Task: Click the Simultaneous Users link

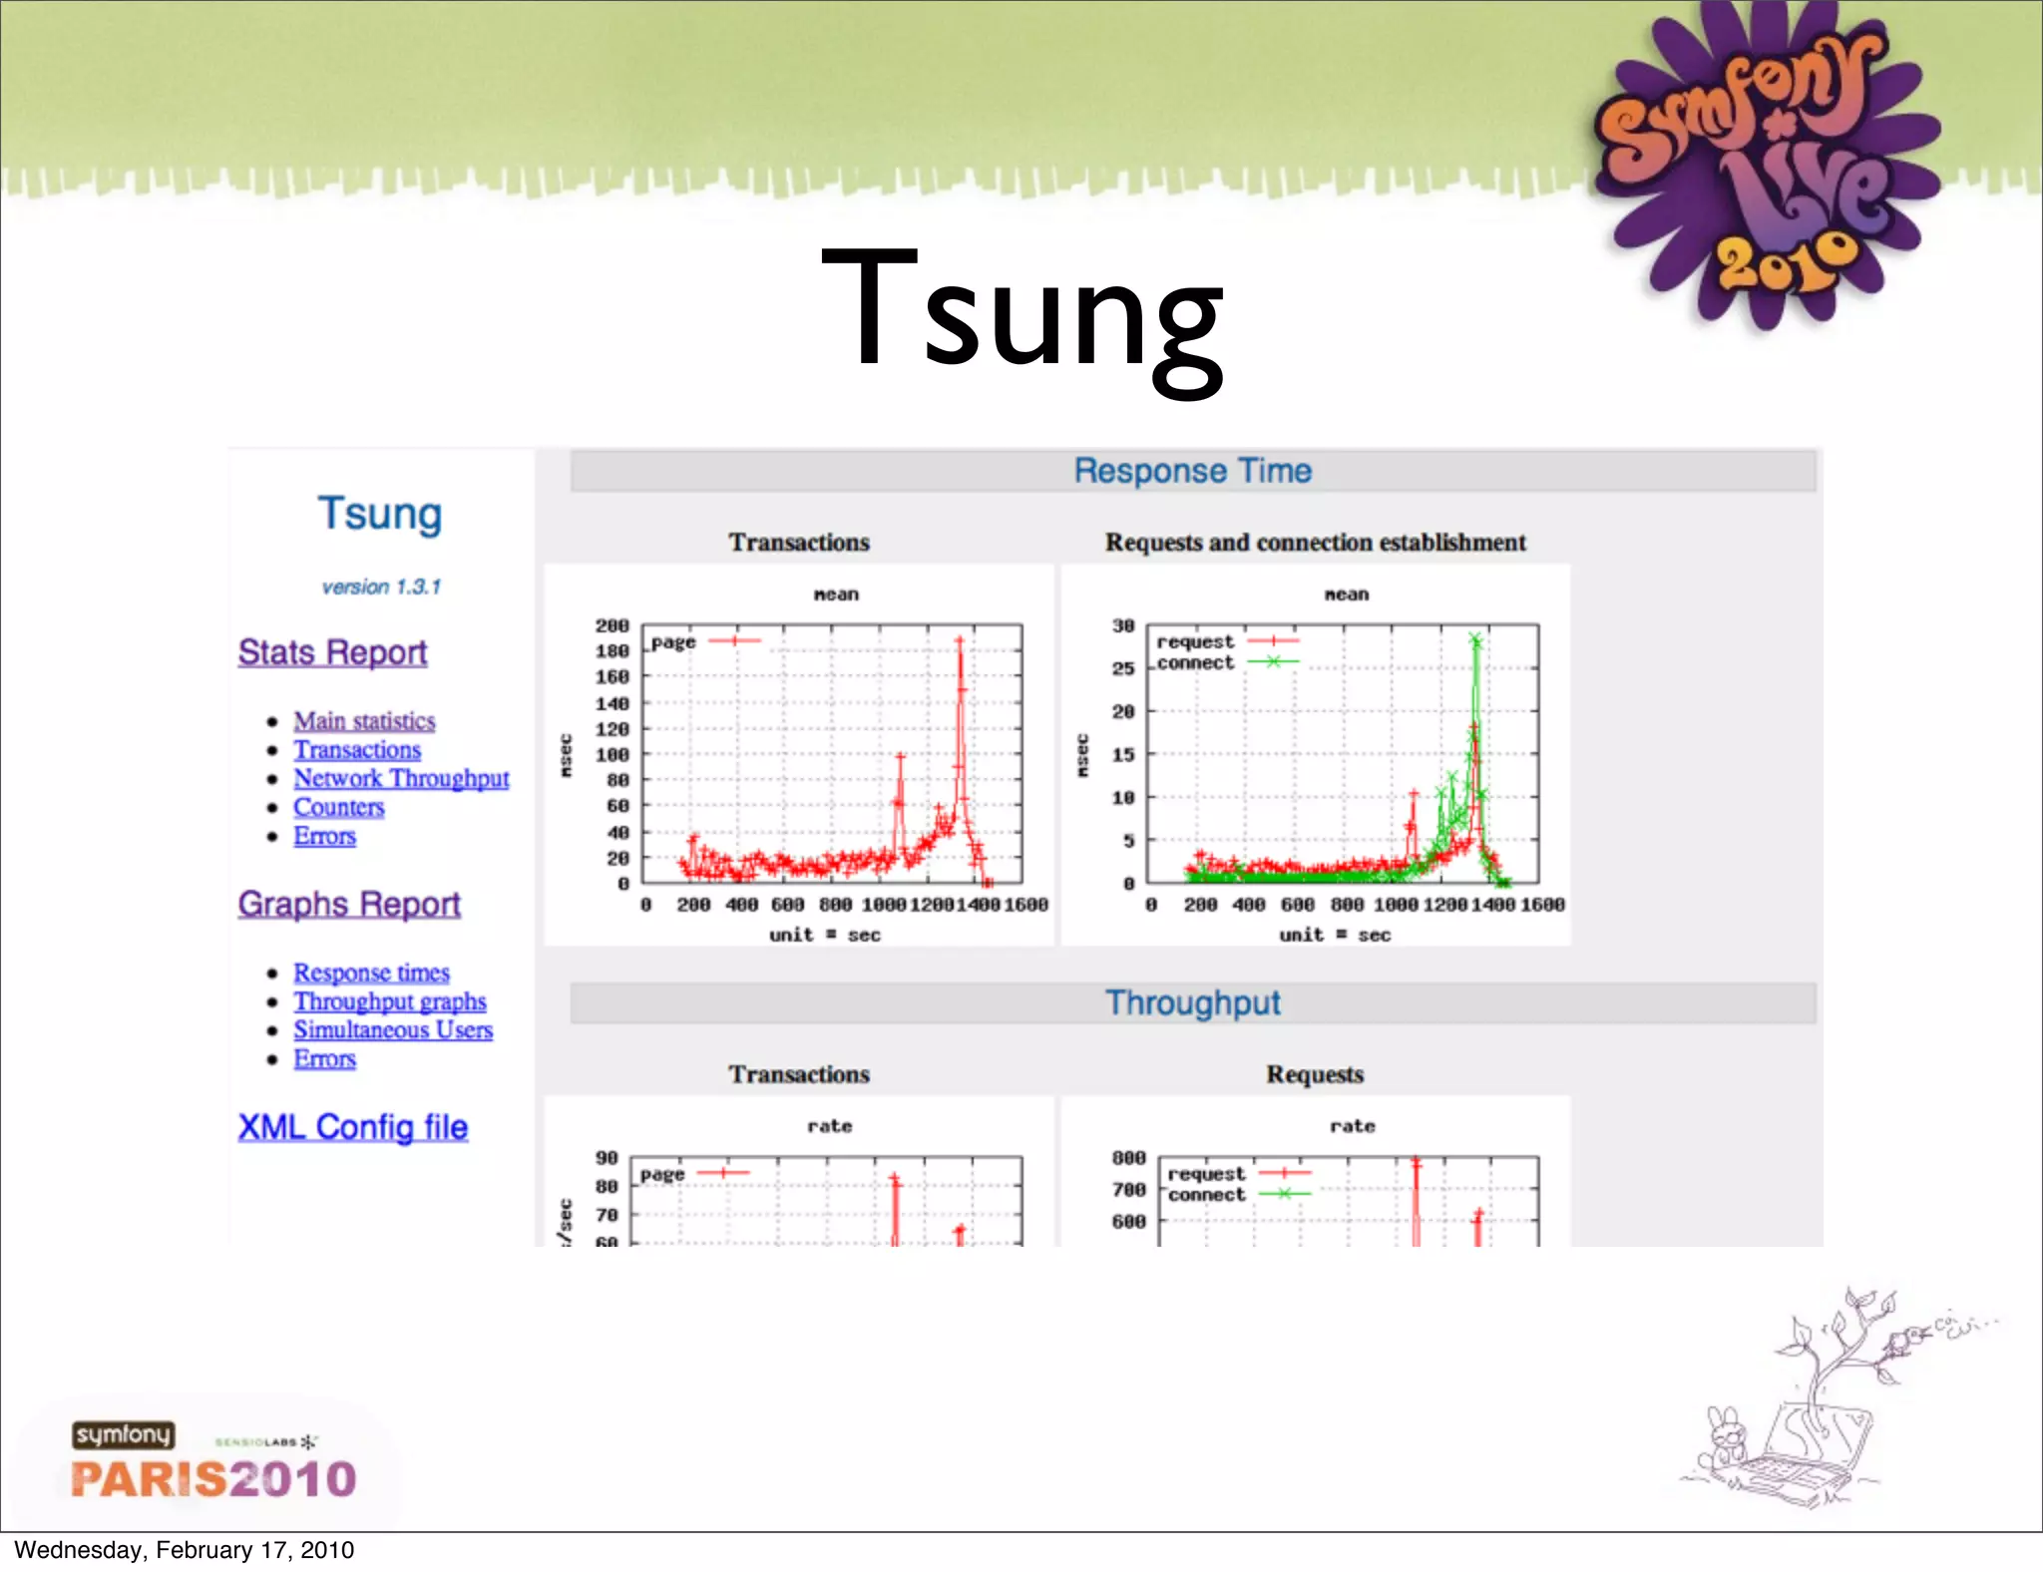Action: click(393, 1030)
